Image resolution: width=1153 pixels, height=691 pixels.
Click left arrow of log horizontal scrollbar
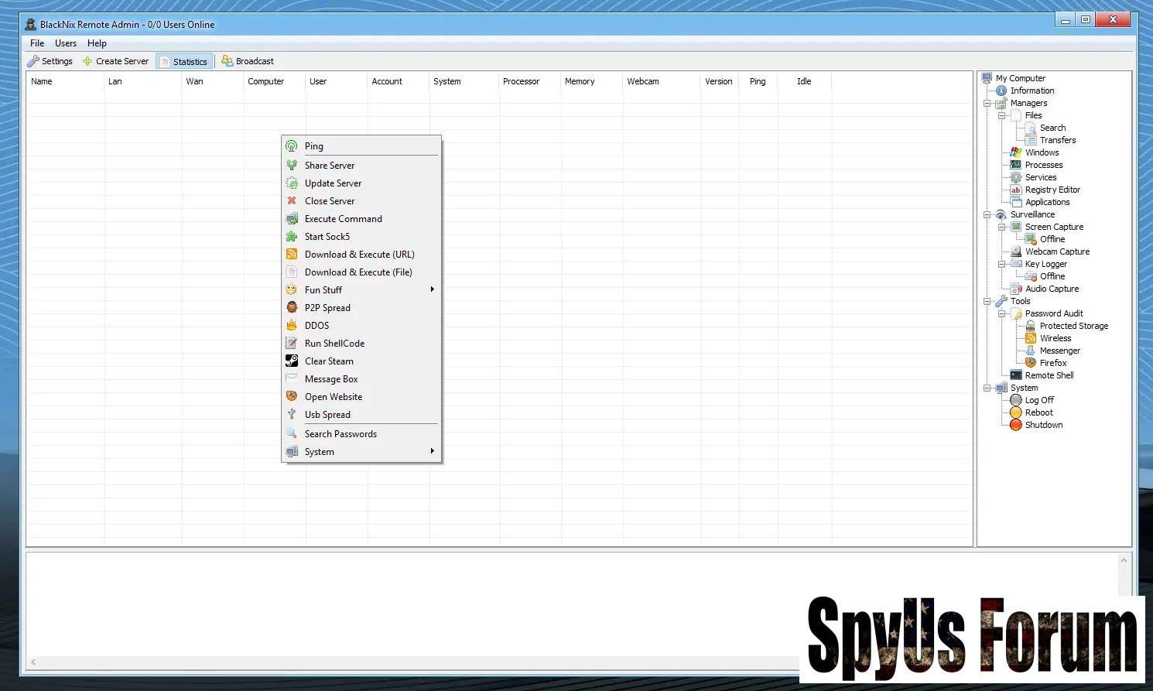point(33,662)
